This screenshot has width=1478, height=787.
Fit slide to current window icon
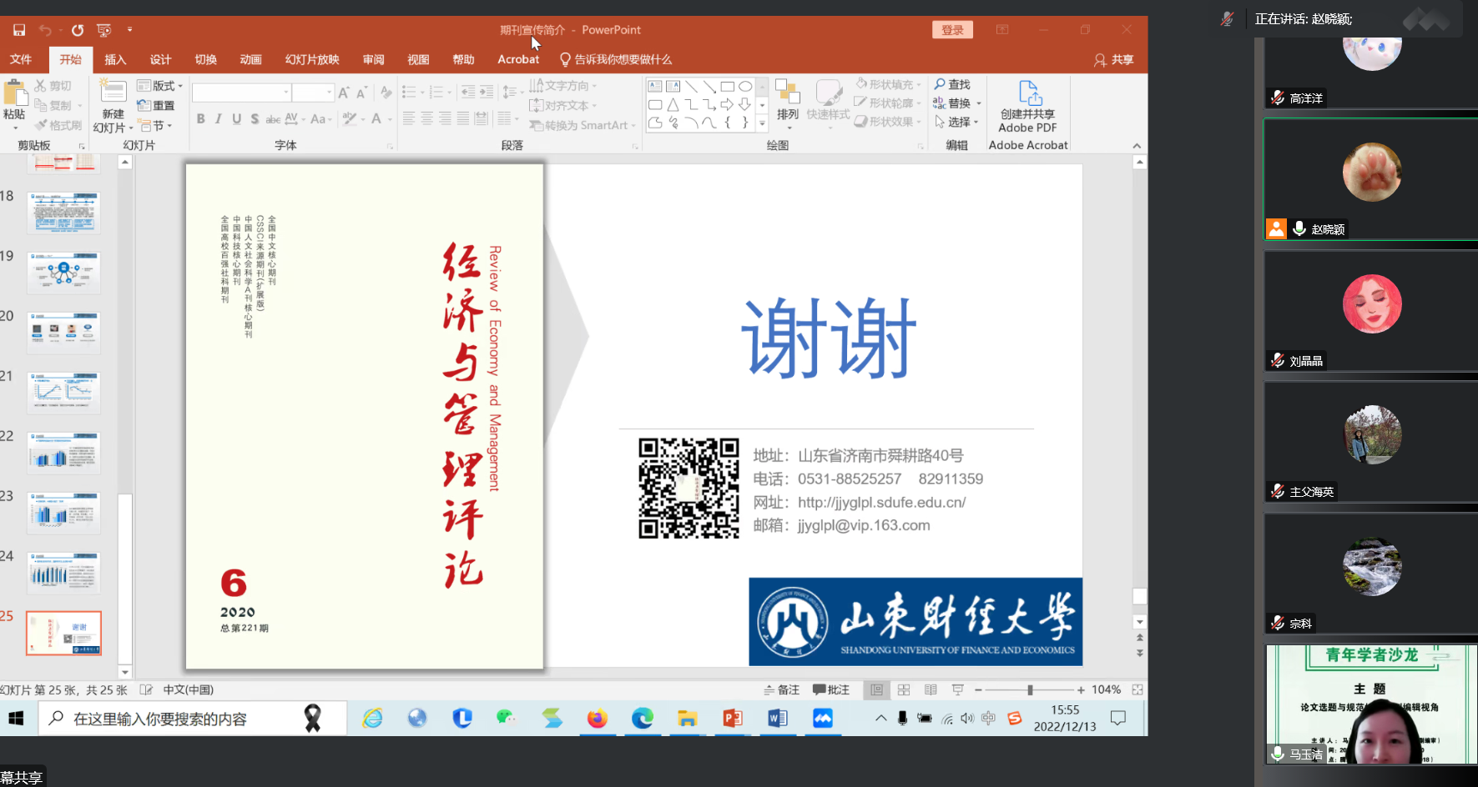[x=1137, y=690]
